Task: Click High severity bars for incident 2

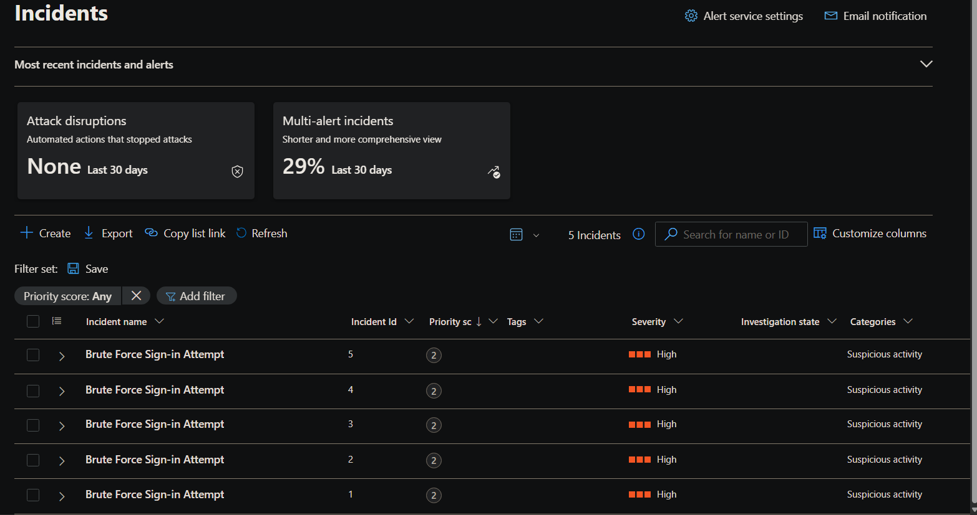Action: (639, 460)
